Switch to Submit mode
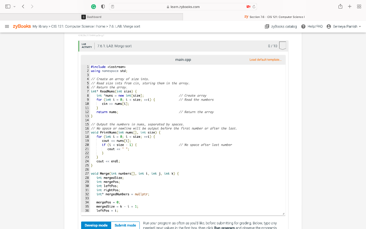 click(125, 225)
